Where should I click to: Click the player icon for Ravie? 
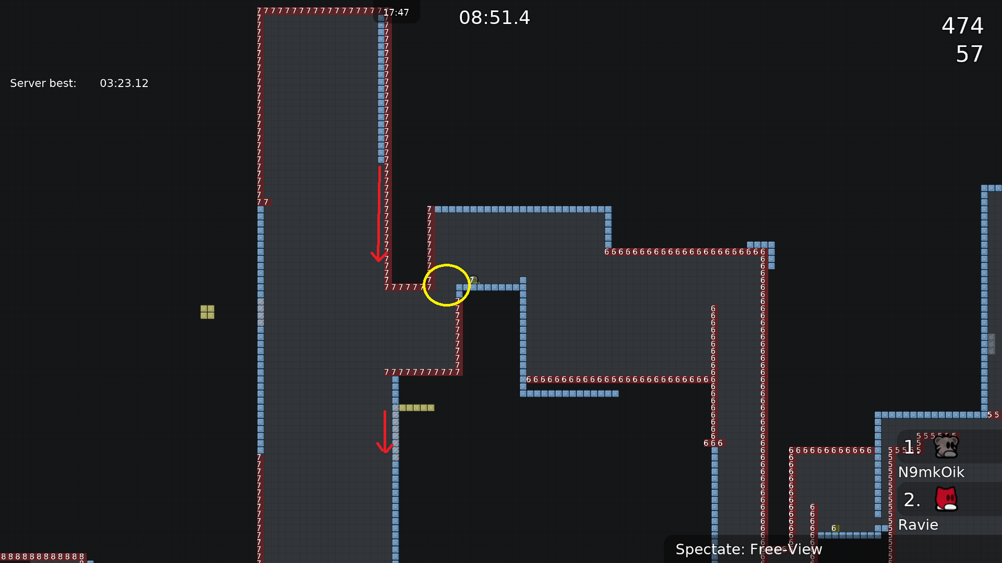pyautogui.click(x=946, y=498)
